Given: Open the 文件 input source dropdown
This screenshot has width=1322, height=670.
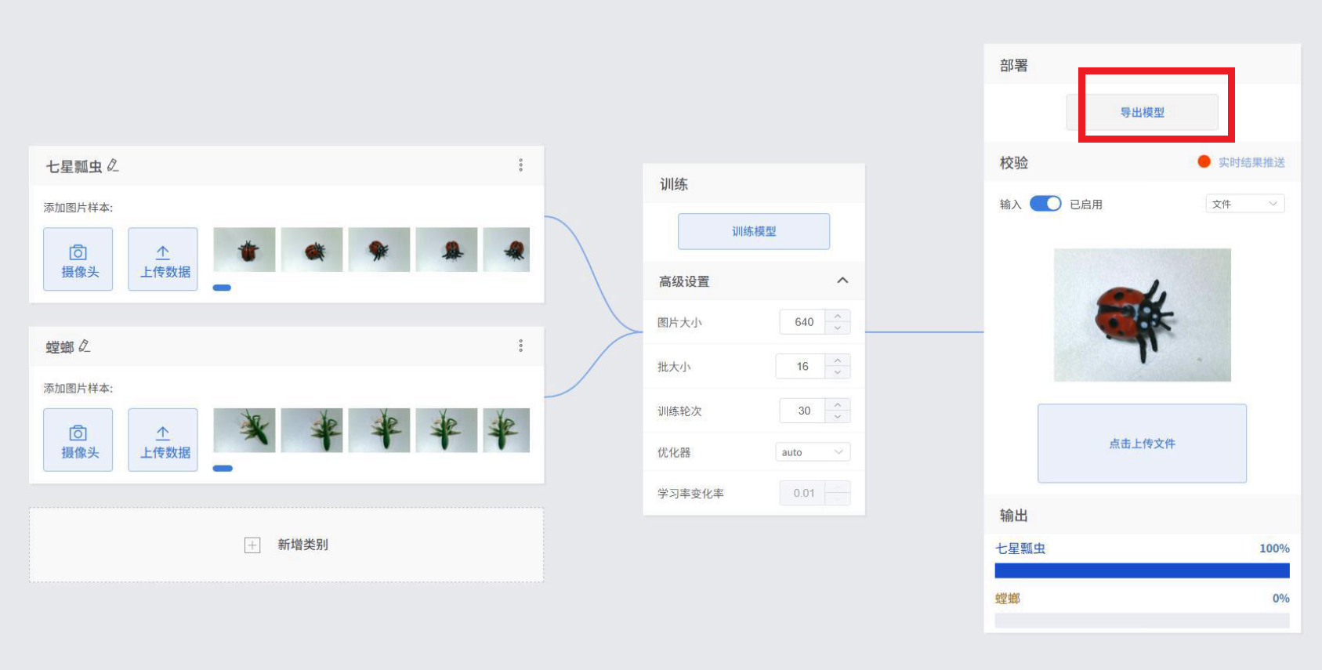Looking at the screenshot, I should click(1244, 204).
